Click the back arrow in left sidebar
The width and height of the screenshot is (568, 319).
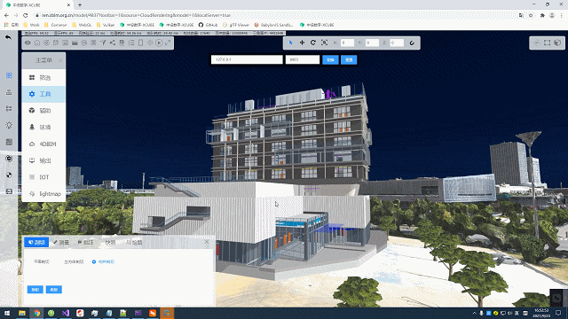tap(8, 37)
